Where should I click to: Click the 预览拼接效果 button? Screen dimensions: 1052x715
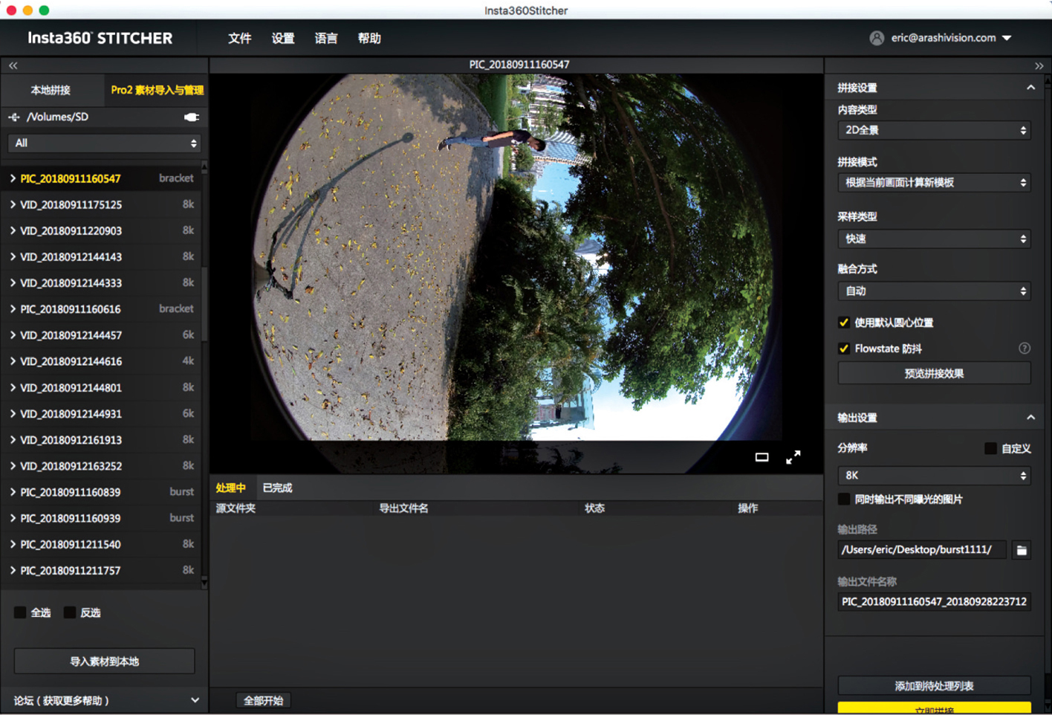click(934, 373)
